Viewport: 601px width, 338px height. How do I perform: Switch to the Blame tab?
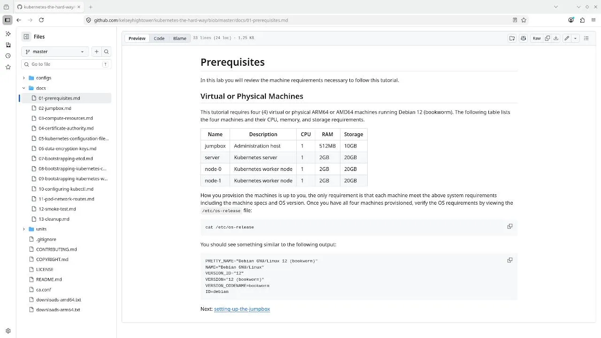coord(179,38)
